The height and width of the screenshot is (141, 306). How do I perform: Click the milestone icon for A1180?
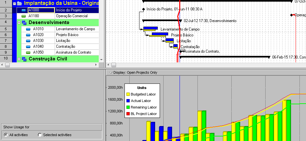[23, 16]
